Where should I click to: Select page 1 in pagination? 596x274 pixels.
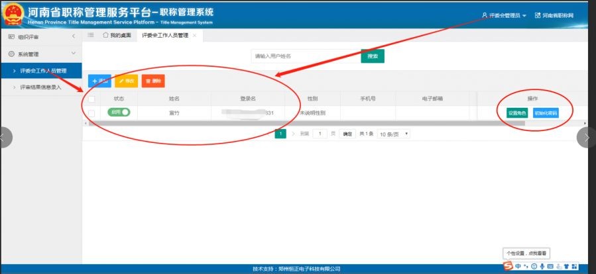tap(280, 134)
